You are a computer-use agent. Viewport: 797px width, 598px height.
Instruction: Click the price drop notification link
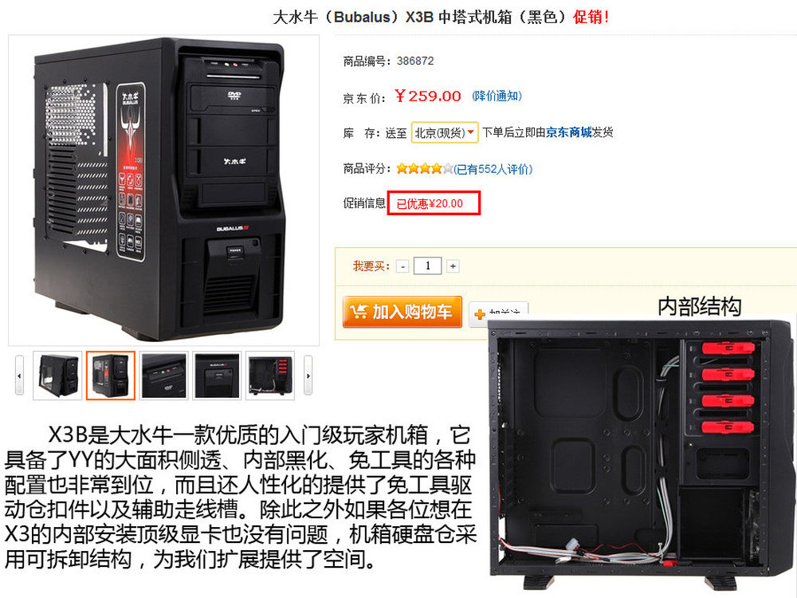[x=497, y=96]
